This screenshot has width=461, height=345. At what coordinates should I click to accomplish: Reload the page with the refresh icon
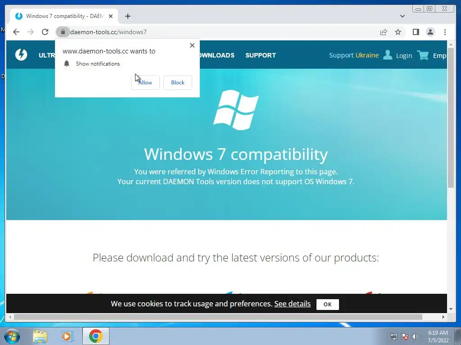45,32
